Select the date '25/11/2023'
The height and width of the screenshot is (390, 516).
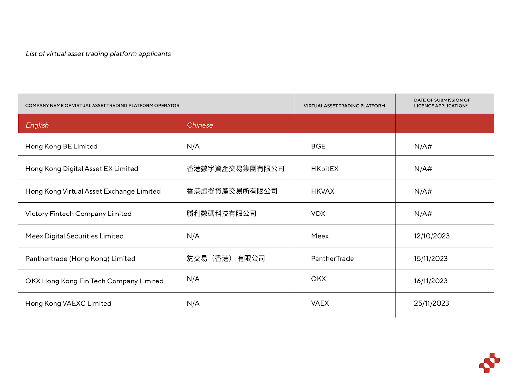432,303
